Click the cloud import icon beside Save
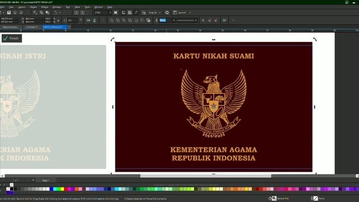 tap(15, 12)
